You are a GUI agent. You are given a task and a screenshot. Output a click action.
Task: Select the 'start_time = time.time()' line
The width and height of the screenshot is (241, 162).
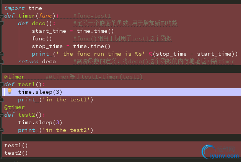(x=73, y=31)
